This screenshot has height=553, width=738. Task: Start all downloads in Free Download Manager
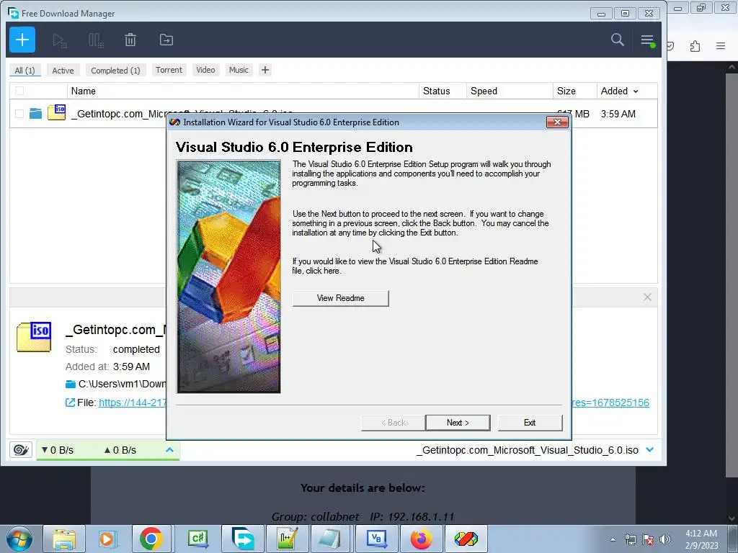[60, 40]
